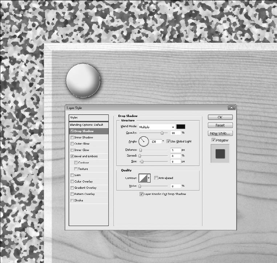Open the Blend Mode Multiply dropdown
The height and width of the screenshot is (263, 277).
(157, 127)
